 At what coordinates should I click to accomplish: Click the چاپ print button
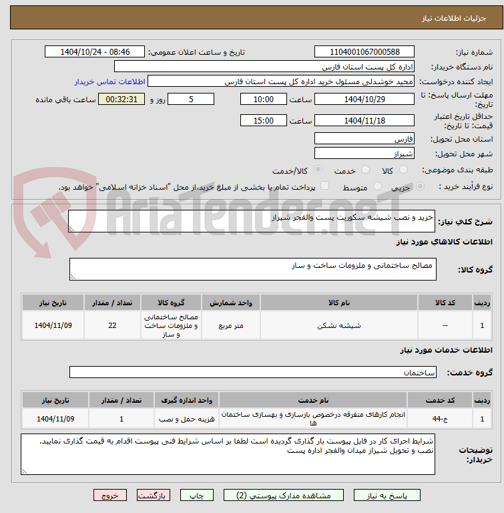[x=196, y=496]
